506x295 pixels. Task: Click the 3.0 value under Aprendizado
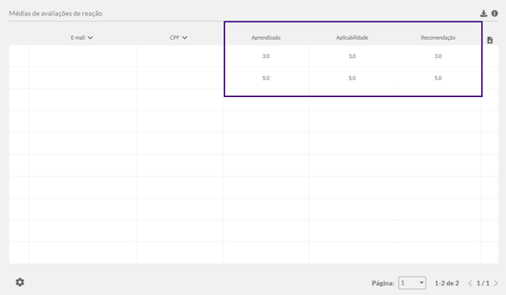pyautogui.click(x=266, y=57)
